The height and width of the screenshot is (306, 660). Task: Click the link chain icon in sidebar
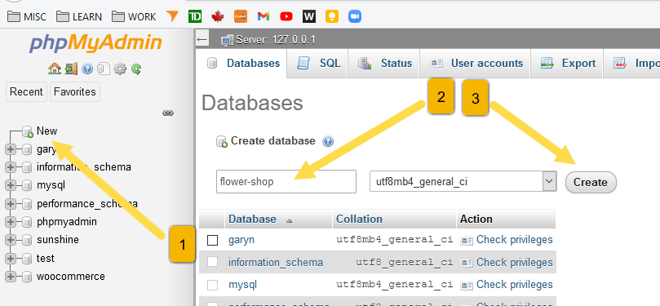point(168,113)
